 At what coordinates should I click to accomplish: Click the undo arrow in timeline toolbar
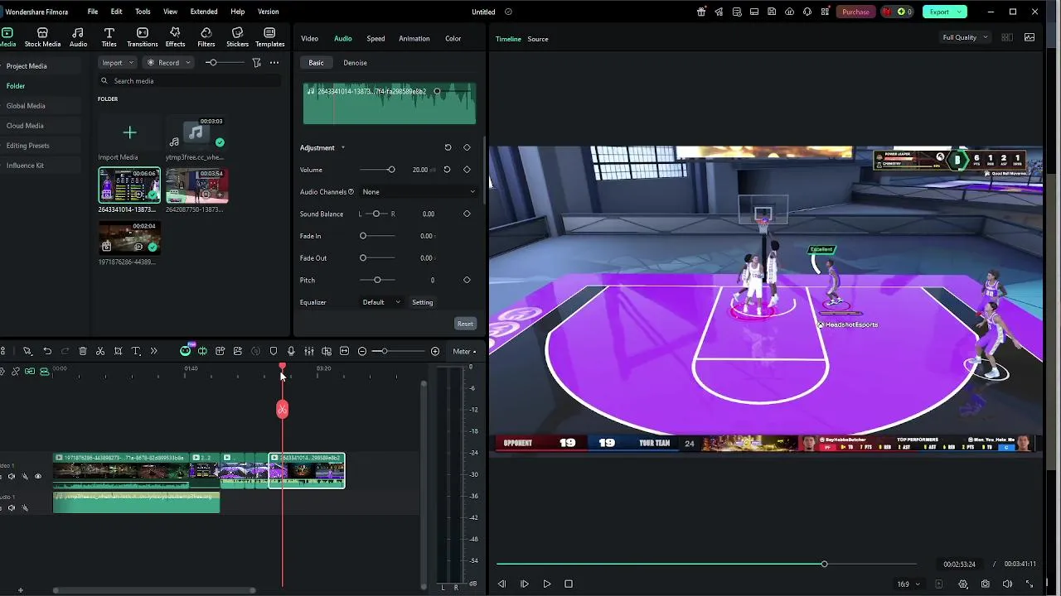click(47, 351)
